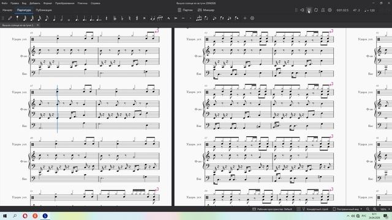Screen dimensions: 392x220
Task: Switch to voice 4
Action: tap(236, 18)
